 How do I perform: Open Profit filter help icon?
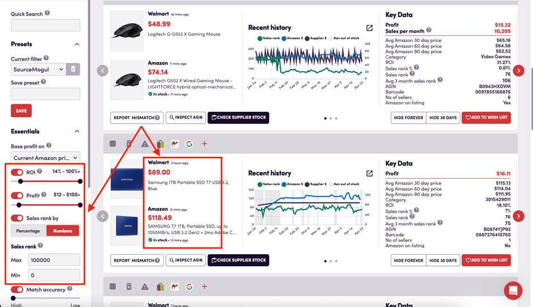tap(44, 195)
